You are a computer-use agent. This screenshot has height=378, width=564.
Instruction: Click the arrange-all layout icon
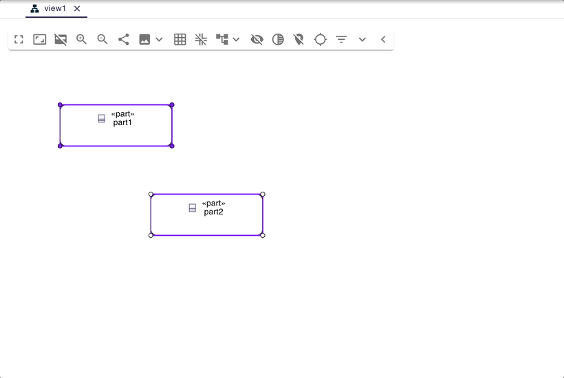(x=221, y=40)
